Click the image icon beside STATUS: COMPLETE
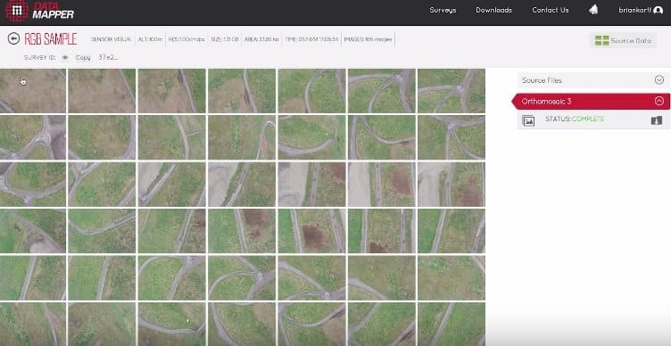 pyautogui.click(x=528, y=121)
